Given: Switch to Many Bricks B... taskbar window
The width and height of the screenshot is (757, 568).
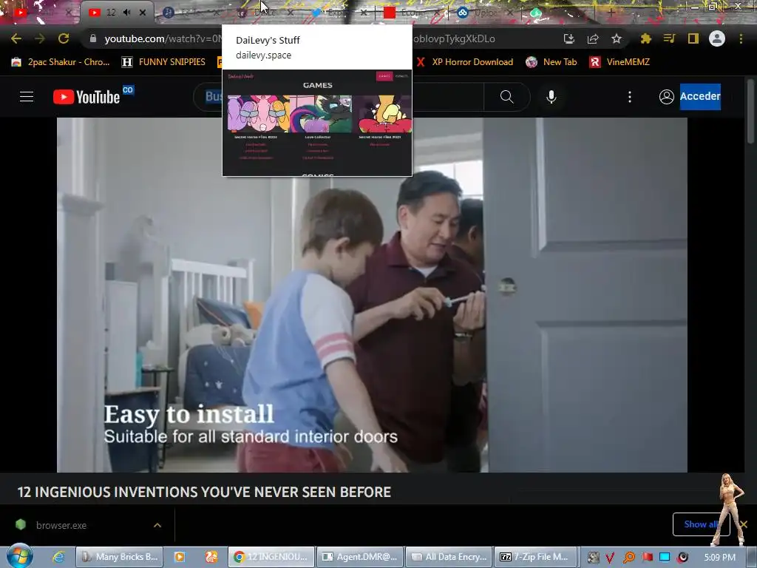Looking at the screenshot, I should (x=120, y=557).
